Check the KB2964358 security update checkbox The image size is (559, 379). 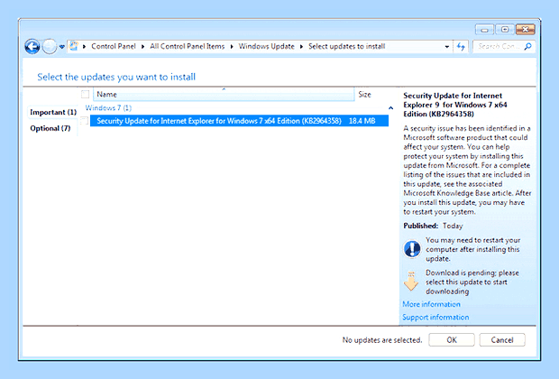[x=84, y=121]
